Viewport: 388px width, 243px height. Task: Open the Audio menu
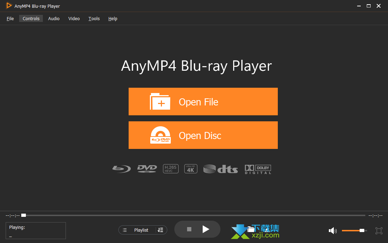click(x=54, y=18)
